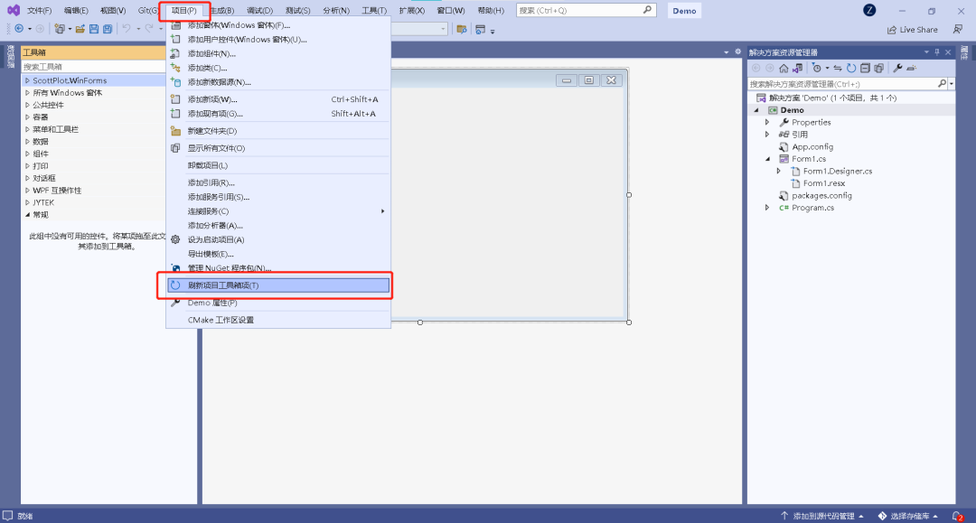
Task: Choose 管理 NuGet 程序包(N) from menu
Action: coord(229,268)
